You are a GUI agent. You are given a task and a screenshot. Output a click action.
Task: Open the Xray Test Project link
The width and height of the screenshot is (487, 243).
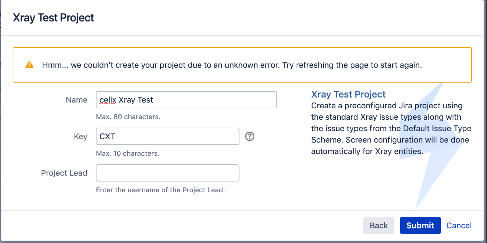click(x=348, y=94)
